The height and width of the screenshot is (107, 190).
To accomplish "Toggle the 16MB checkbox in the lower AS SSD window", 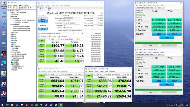I will point(136,67).
